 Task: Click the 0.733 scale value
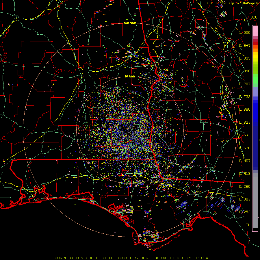pos(245,97)
